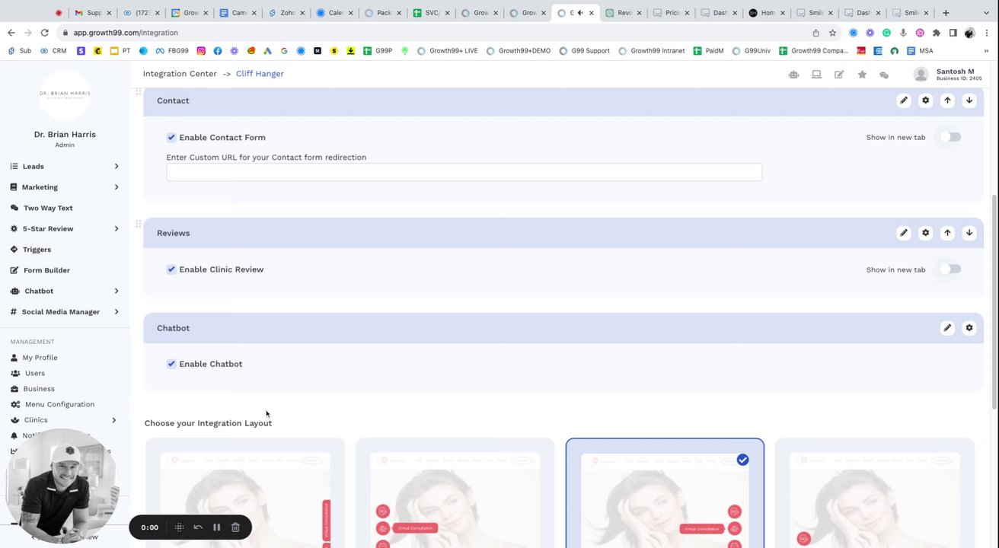The image size is (999, 548).
Task: Uncheck Enable Chatbot
Action: (x=171, y=364)
